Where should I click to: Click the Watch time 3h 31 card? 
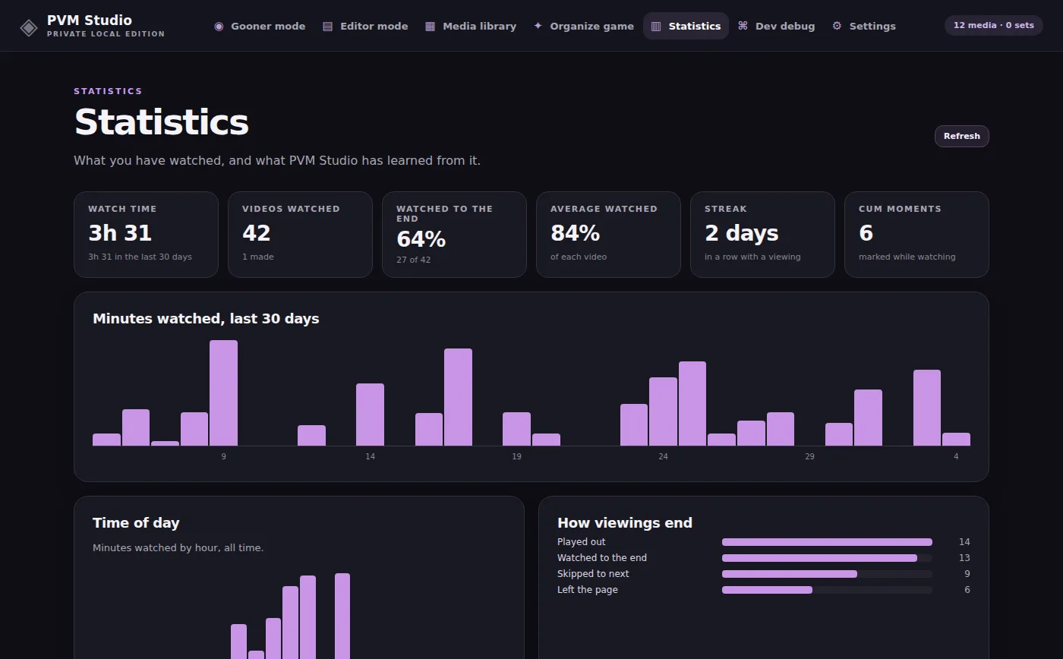point(146,235)
